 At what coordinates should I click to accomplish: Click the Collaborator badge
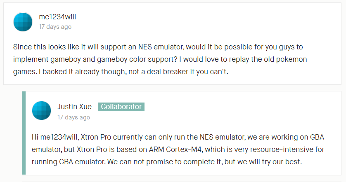(x=121, y=107)
